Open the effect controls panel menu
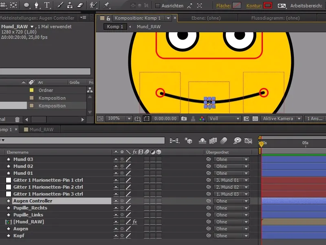The image size is (326, 245). point(83,18)
